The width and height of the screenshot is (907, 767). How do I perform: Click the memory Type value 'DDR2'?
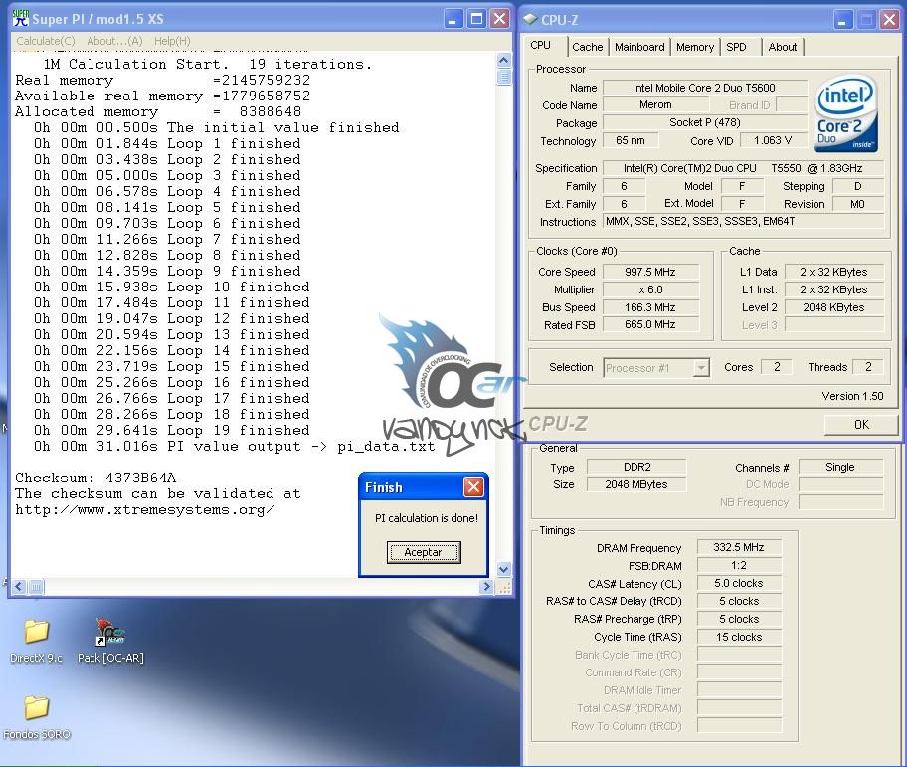[636, 467]
